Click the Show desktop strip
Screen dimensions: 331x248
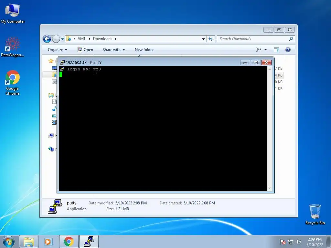(x=329, y=242)
